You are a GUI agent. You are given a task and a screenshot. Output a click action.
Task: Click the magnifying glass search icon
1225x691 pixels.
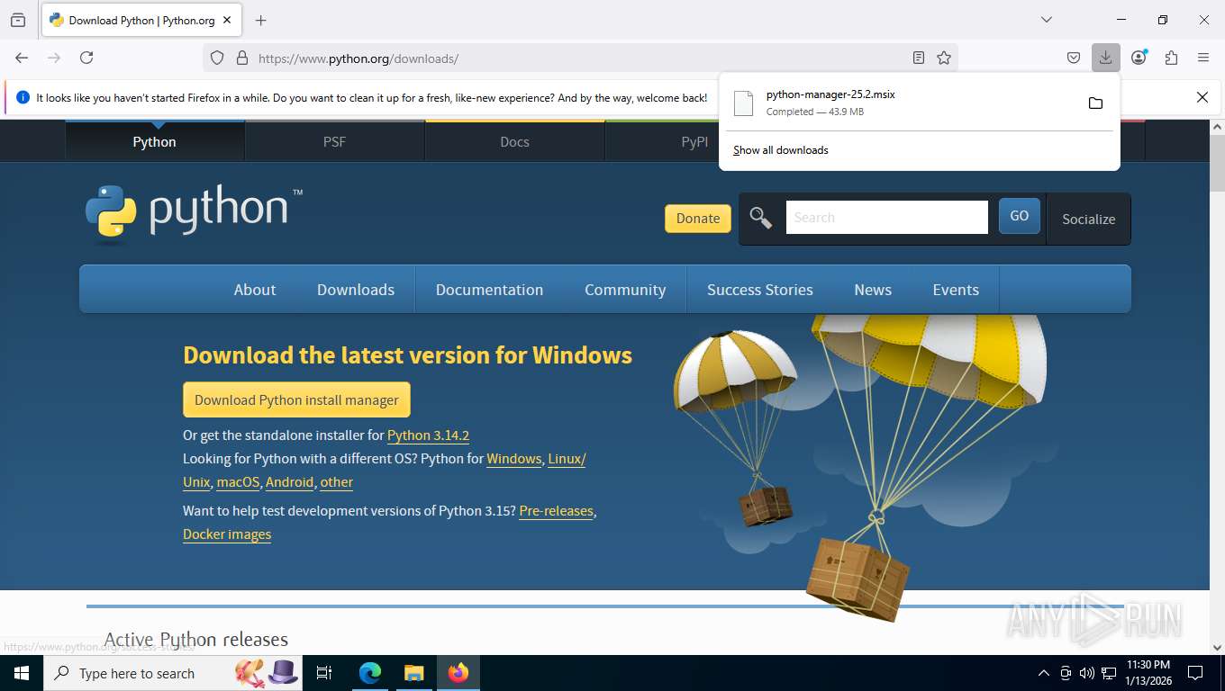coord(761,218)
